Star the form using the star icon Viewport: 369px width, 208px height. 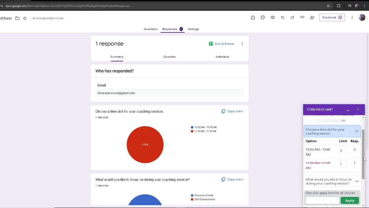(25, 18)
